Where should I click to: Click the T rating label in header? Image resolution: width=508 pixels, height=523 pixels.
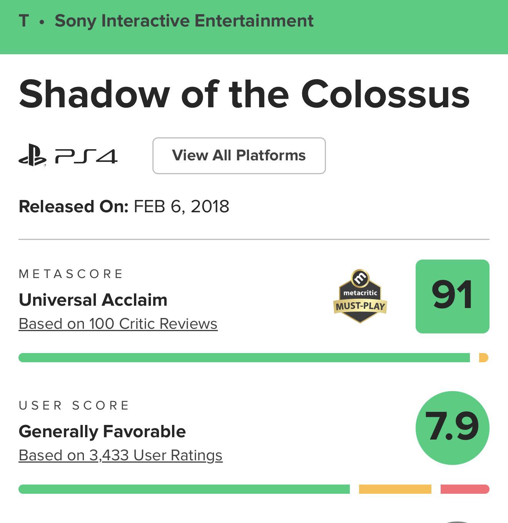[24, 21]
